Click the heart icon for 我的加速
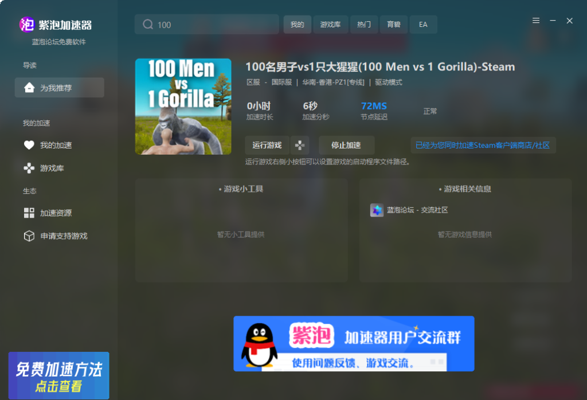 pyautogui.click(x=29, y=145)
